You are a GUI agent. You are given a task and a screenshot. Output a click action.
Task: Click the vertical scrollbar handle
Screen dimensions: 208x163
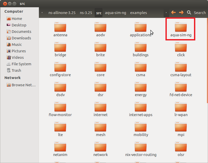[x=207, y=60]
